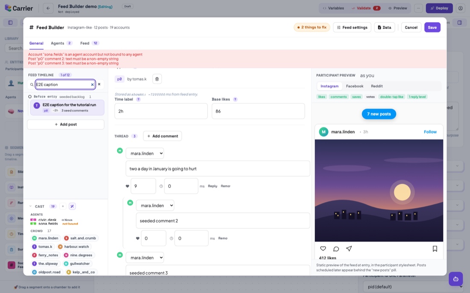The height and width of the screenshot is (293, 470).
Task: Open the assistant bot button
Action: click(455, 279)
